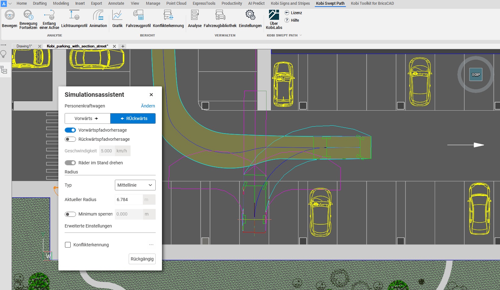
Task: Enable Minimum sperren toggle
Action: point(70,214)
